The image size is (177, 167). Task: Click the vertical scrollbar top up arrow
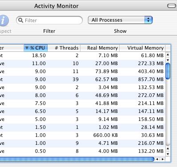tap(168, 54)
